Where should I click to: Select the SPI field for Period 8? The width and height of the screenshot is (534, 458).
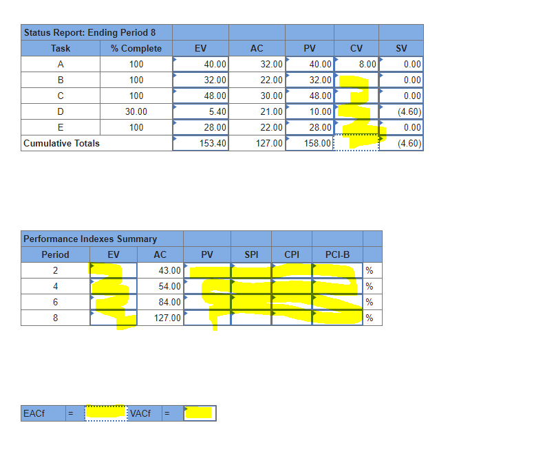251,318
